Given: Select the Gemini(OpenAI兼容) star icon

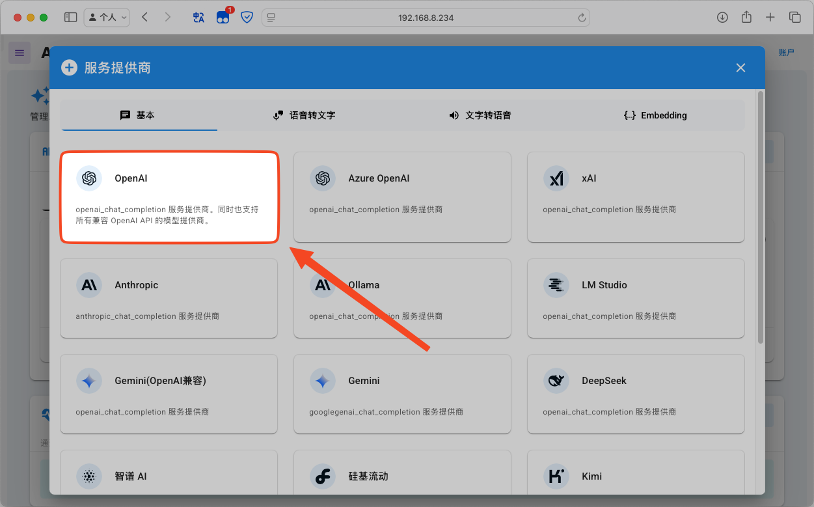Looking at the screenshot, I should (x=89, y=381).
